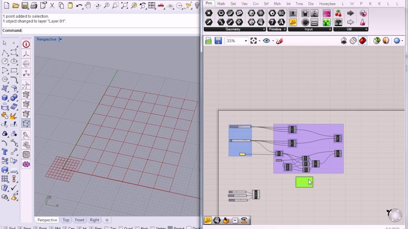408x229 pixels.
Task: Enable shaded preview mode red icon
Action: pos(363,41)
